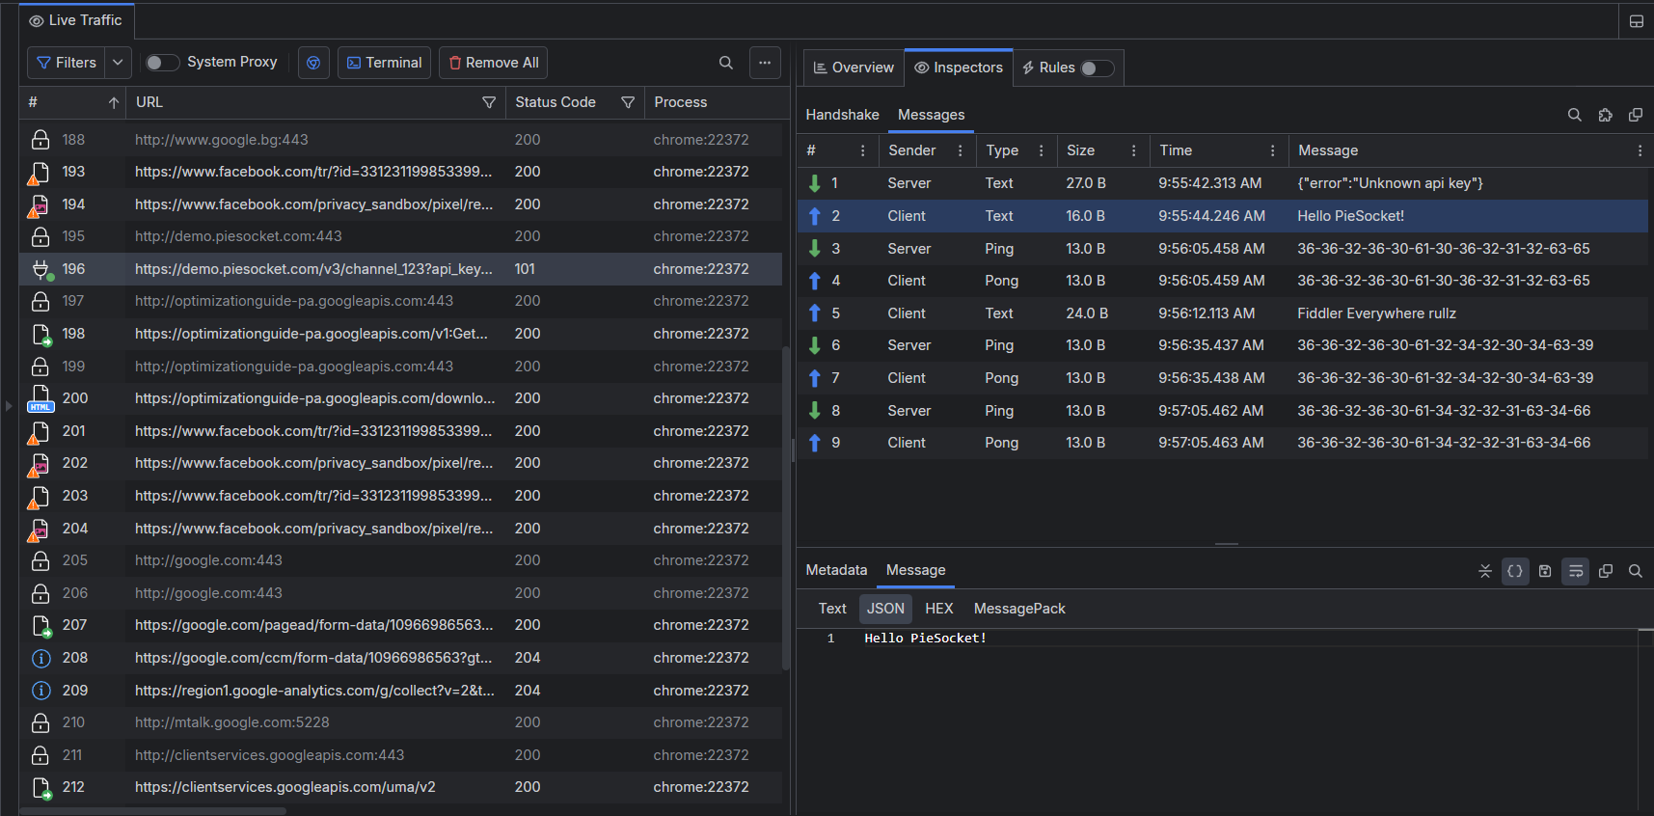Click the search icon in Messages panel header

tap(1574, 115)
